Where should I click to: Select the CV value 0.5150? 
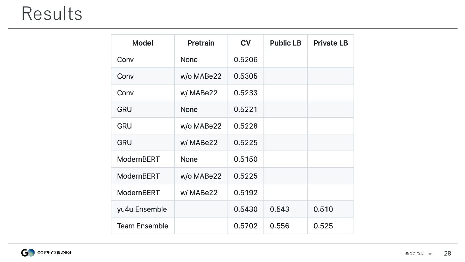click(x=245, y=159)
